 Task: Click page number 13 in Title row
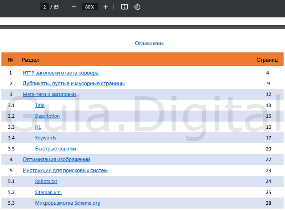pyautogui.click(x=269, y=106)
